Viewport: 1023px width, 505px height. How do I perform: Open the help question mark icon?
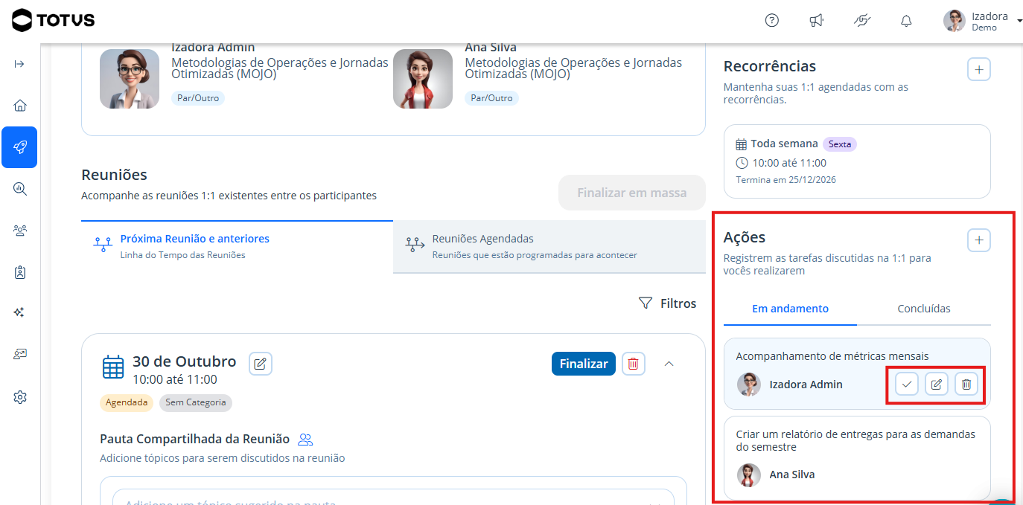click(772, 21)
